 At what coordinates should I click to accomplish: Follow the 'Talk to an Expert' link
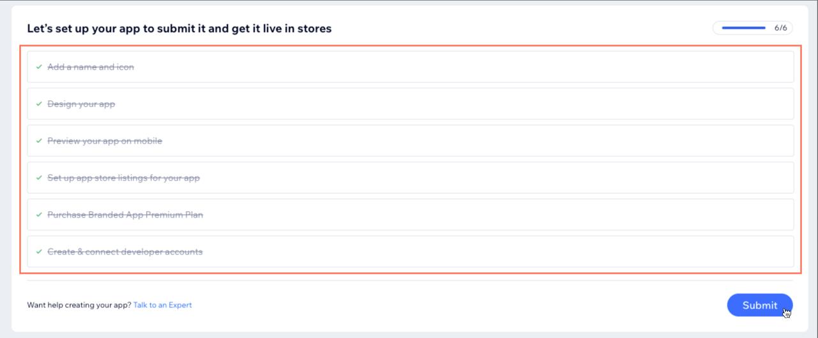162,305
